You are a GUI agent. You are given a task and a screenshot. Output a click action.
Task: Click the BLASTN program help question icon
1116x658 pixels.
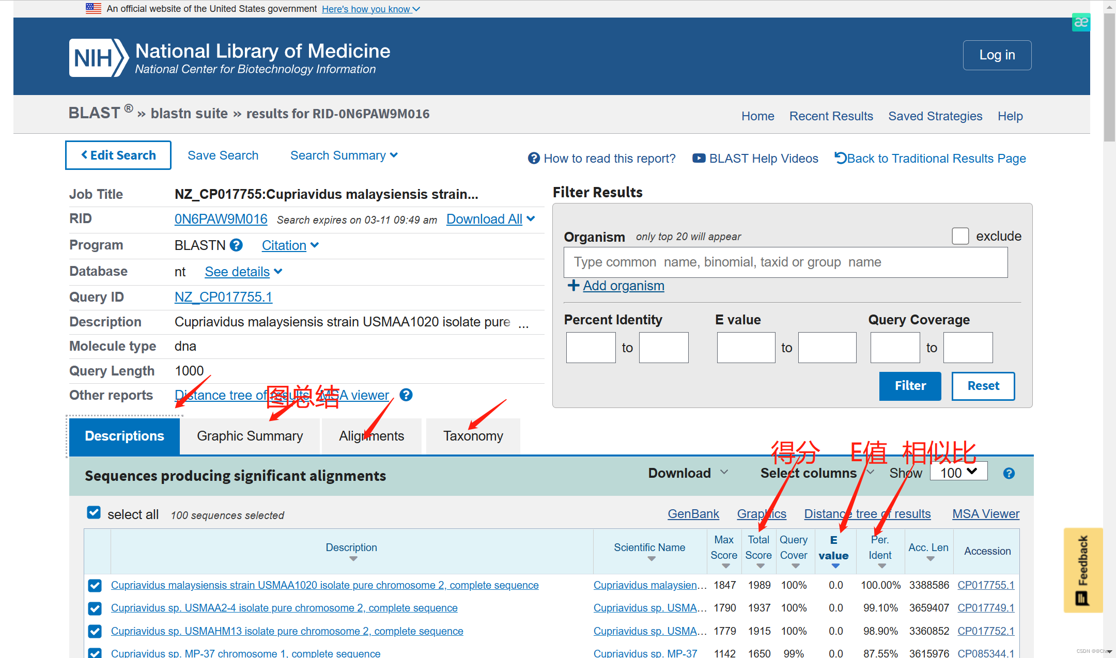(x=237, y=245)
